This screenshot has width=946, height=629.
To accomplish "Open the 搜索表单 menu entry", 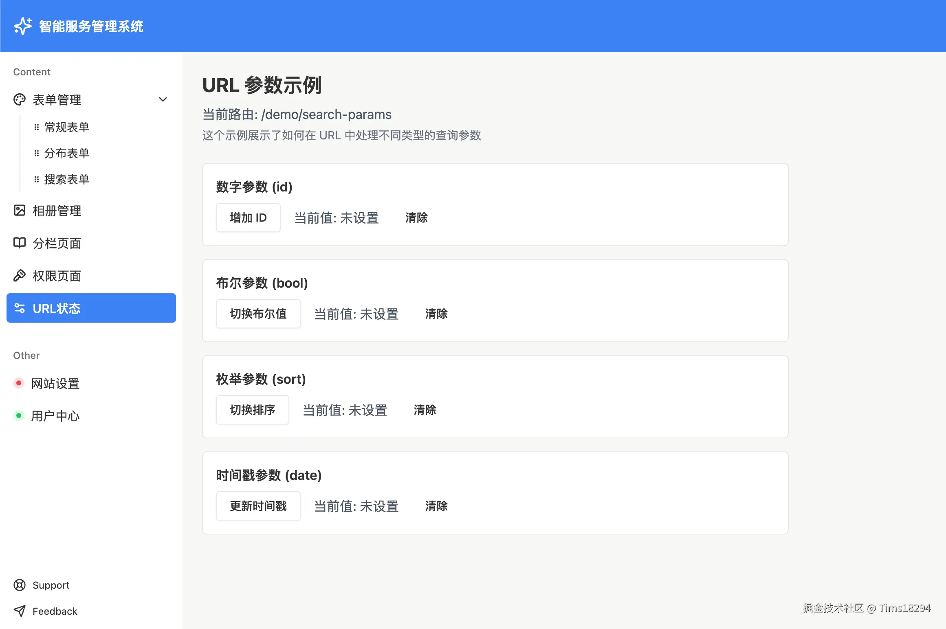I will click(x=66, y=179).
